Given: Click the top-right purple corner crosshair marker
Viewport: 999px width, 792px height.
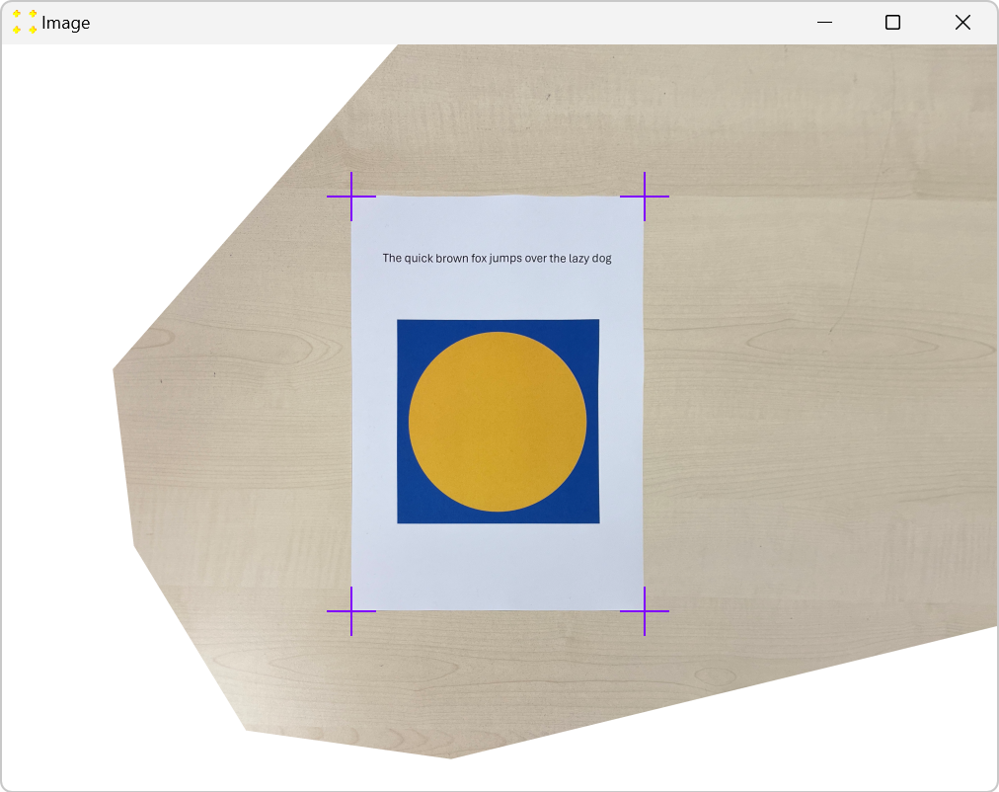Looking at the screenshot, I should [645, 197].
